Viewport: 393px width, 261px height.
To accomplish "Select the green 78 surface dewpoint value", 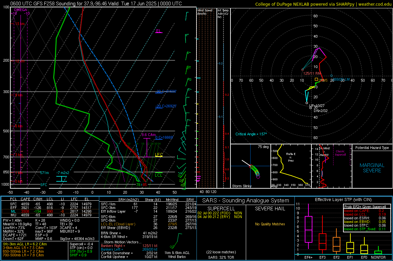I will click(138, 185).
